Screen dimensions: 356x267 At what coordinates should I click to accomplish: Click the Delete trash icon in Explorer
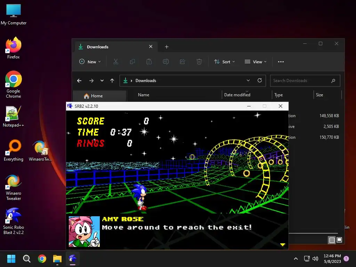(x=199, y=62)
